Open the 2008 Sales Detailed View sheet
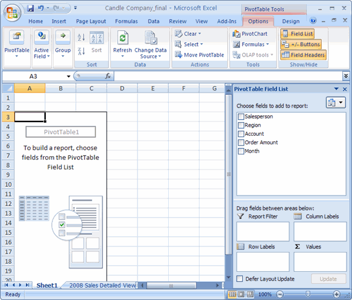 [x=102, y=285]
